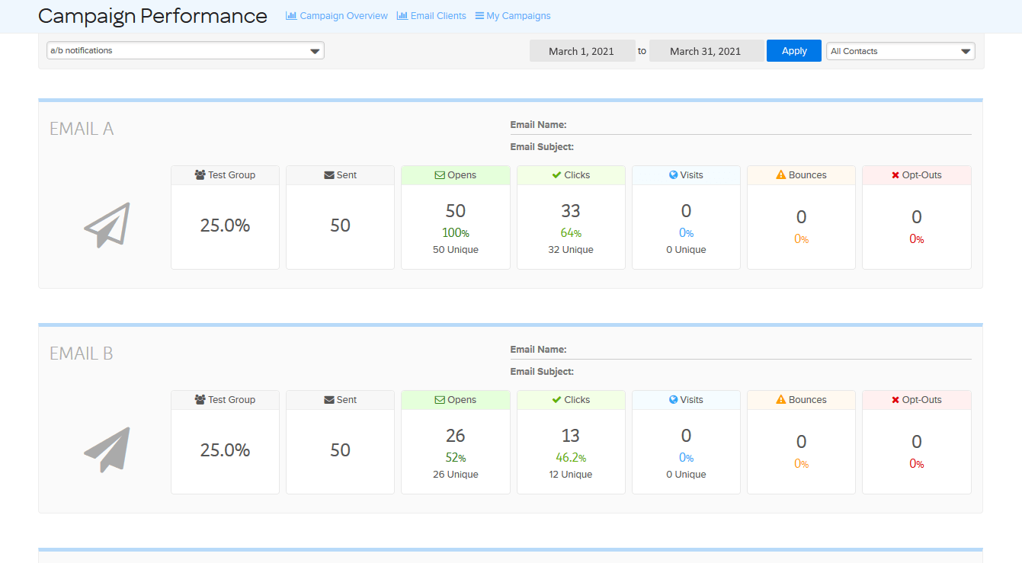Click the green Clicks checkmark icon for Email B
Screen dimensions: 1022x563
click(x=556, y=399)
